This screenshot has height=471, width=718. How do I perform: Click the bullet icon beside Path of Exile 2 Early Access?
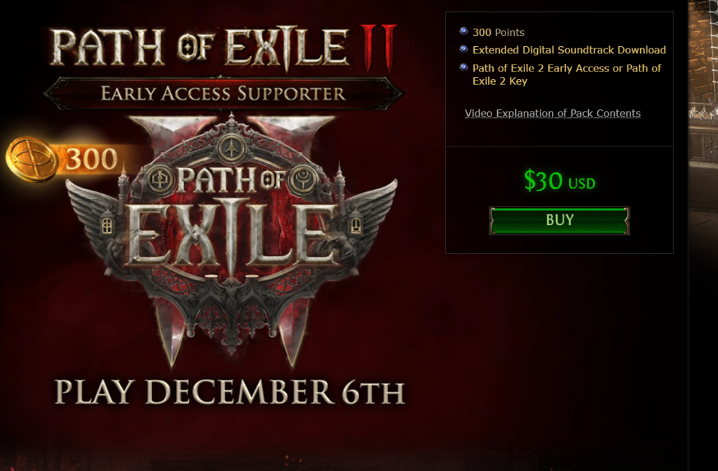coord(463,67)
